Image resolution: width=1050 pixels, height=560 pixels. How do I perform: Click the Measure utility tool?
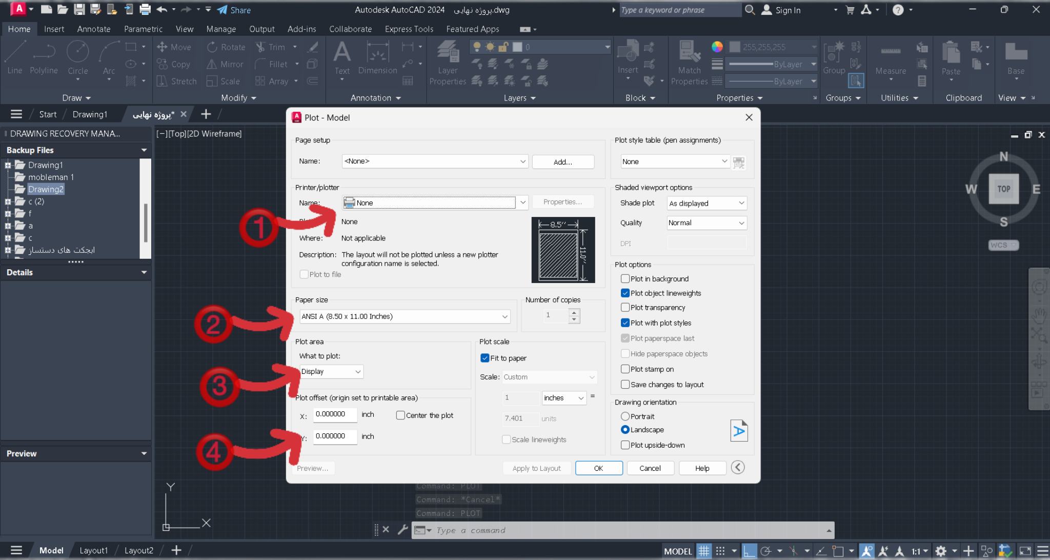[891, 61]
